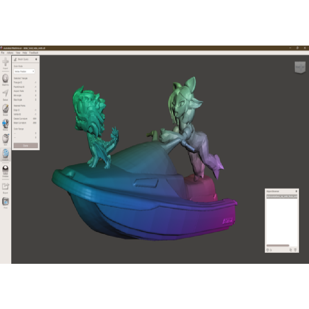Maximize the Meshmixer window
The height and width of the screenshot is (309, 309).
click(297, 48)
